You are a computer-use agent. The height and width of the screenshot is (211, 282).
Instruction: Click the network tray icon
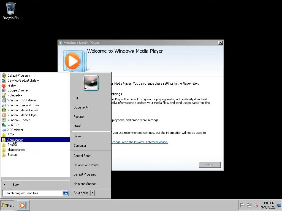tap(249, 205)
